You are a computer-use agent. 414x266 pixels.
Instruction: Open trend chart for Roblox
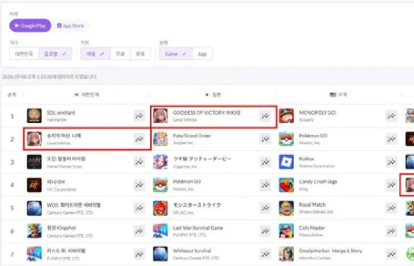392,162
